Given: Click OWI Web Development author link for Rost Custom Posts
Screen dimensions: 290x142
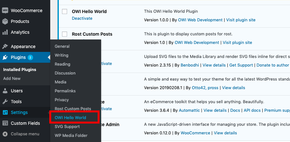Looking at the screenshot, I should click(197, 43).
